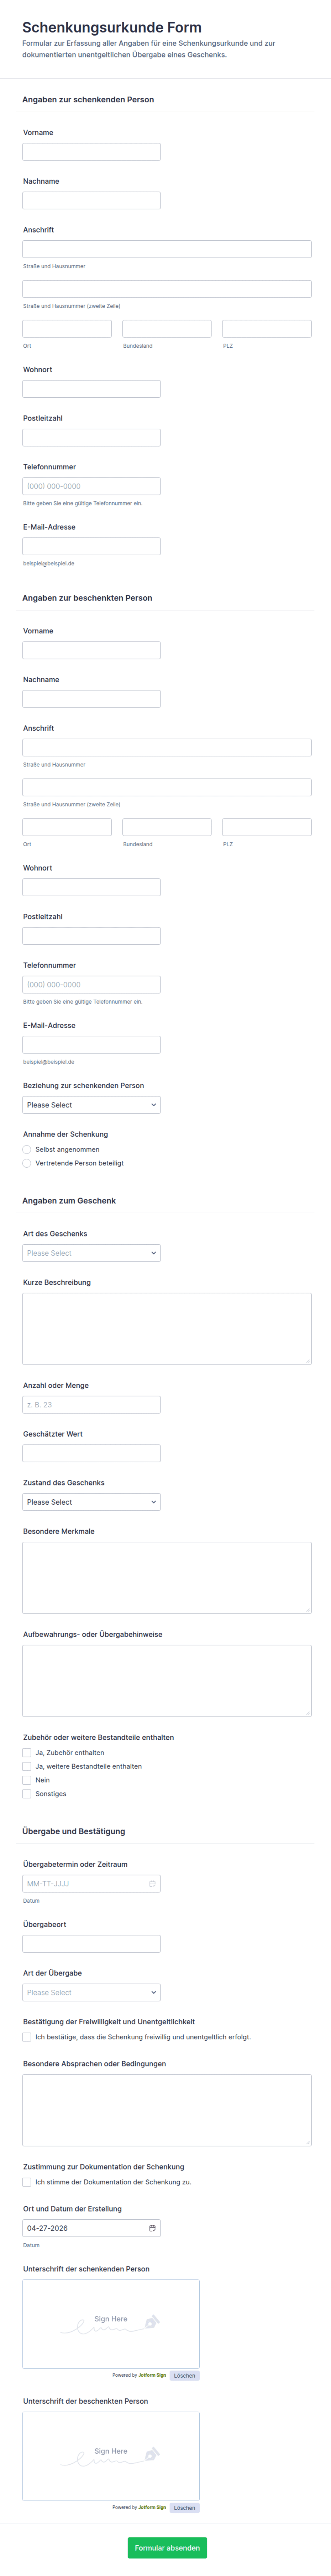Click the 'Kurze Beschreibung' text area
This screenshot has height=2576, width=331.
(x=167, y=1329)
